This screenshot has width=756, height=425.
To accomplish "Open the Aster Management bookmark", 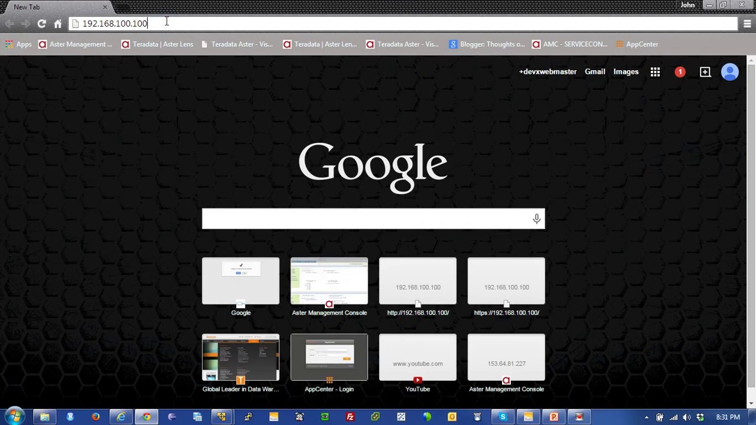I will click(x=76, y=44).
